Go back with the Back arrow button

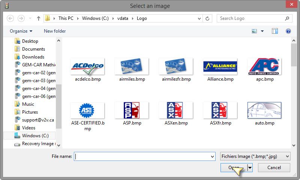coord(10,18)
